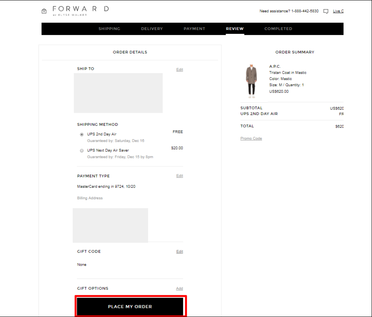The image size is (372, 317).
Task: Click the US$620.00 item price
Action: [279, 92]
